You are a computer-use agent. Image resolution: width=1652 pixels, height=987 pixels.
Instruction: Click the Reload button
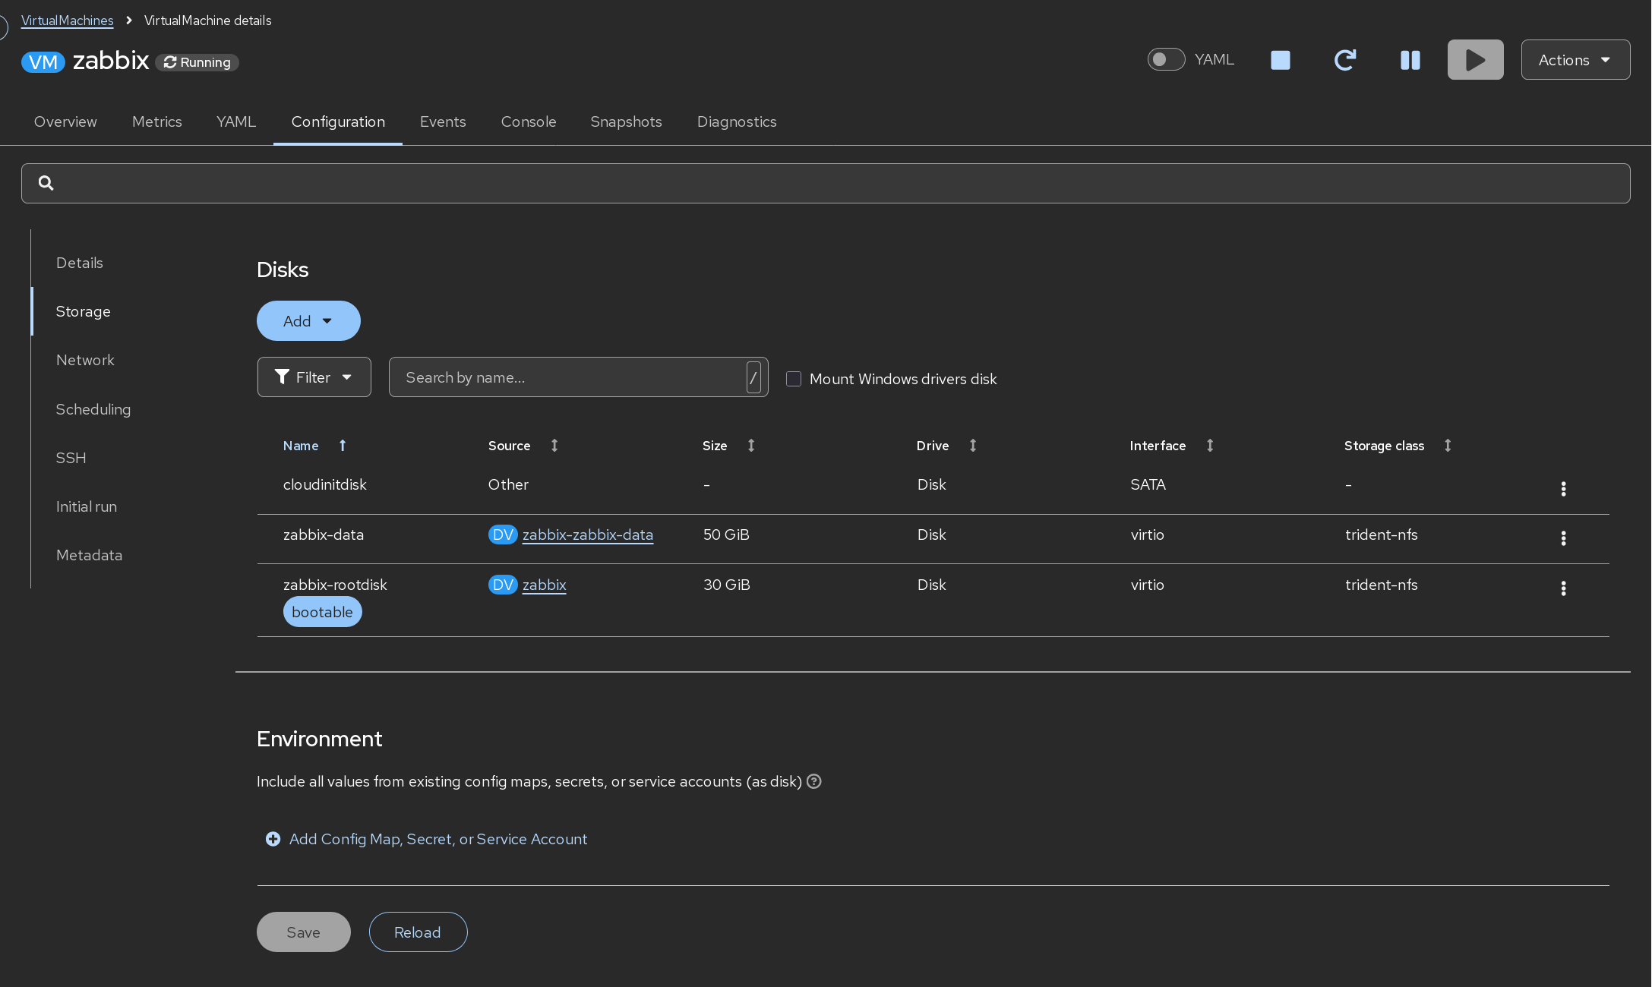418,932
